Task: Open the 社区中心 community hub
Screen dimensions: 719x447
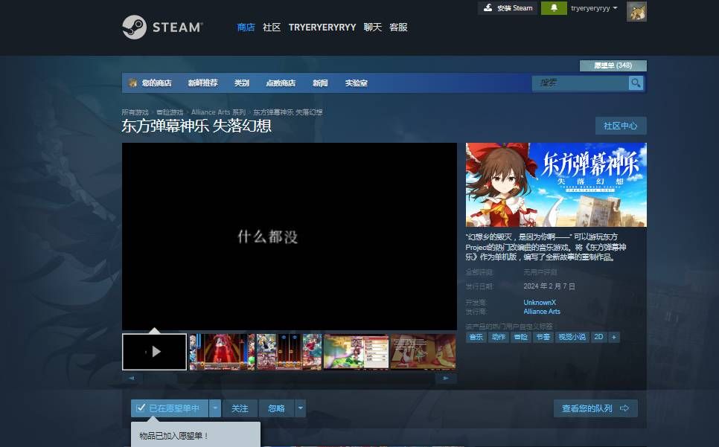Action: (620, 126)
